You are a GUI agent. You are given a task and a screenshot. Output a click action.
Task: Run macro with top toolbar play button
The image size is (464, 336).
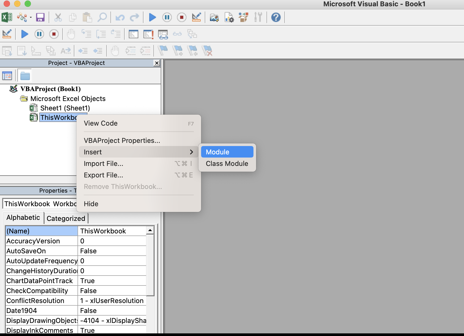pos(152,18)
